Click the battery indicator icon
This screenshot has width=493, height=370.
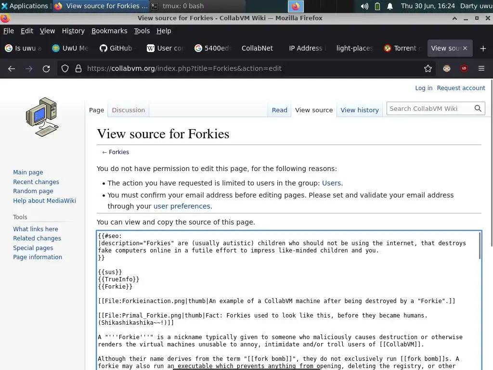coord(377,6)
